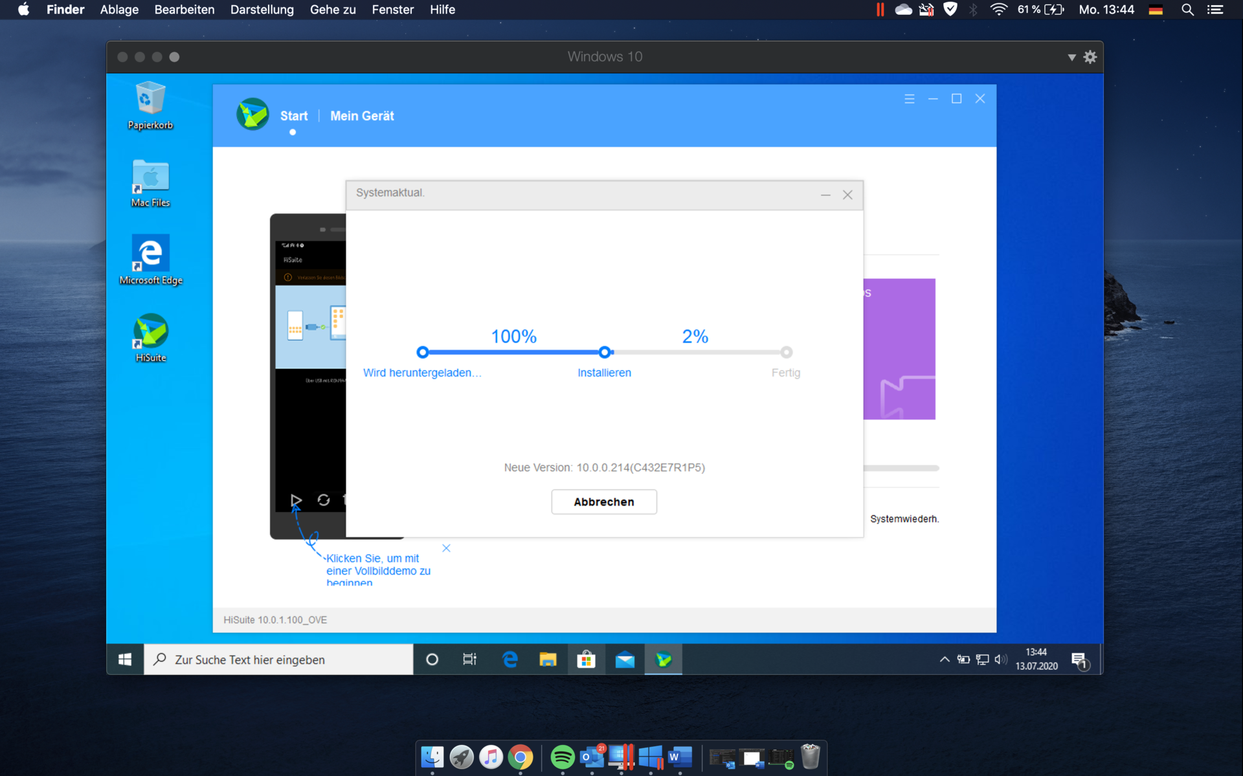
Task: Click the Installieren step label
Action: [x=604, y=373]
